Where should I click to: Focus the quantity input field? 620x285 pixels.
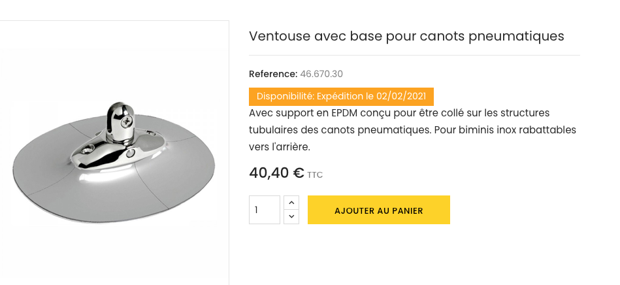(x=264, y=210)
